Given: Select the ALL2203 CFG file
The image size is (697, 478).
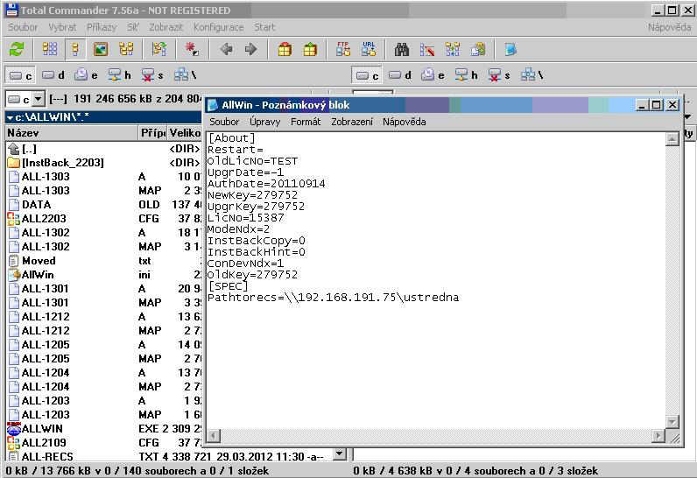Looking at the screenshot, I should pos(103,219).
